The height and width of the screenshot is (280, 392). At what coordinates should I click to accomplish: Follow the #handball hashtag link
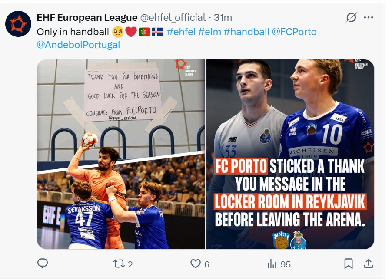click(x=246, y=32)
